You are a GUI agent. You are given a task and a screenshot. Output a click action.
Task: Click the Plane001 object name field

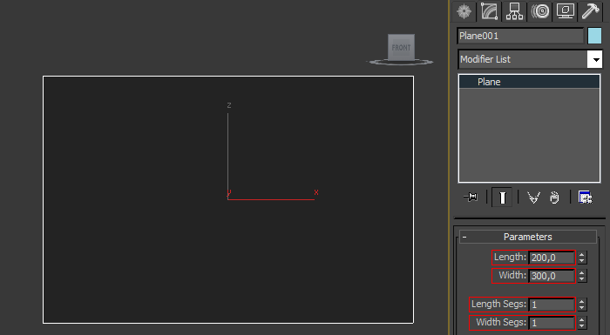[x=520, y=36]
